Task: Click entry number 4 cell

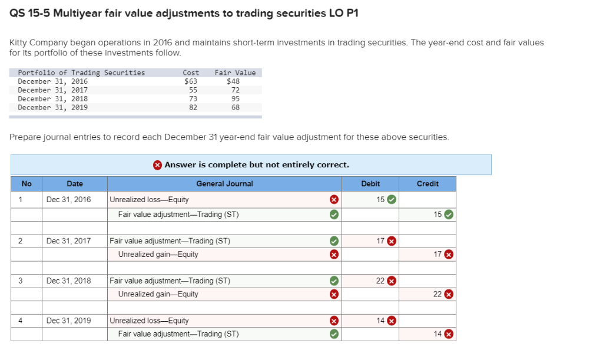Action: 26,321
